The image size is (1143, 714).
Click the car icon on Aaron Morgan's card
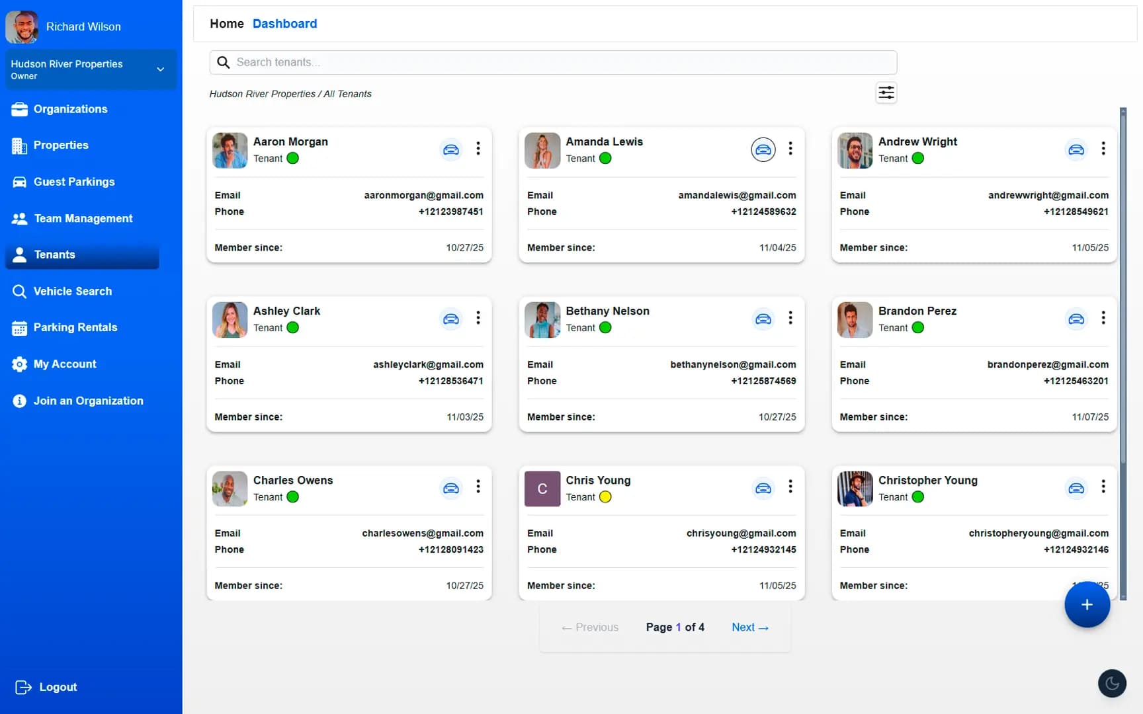[451, 149]
